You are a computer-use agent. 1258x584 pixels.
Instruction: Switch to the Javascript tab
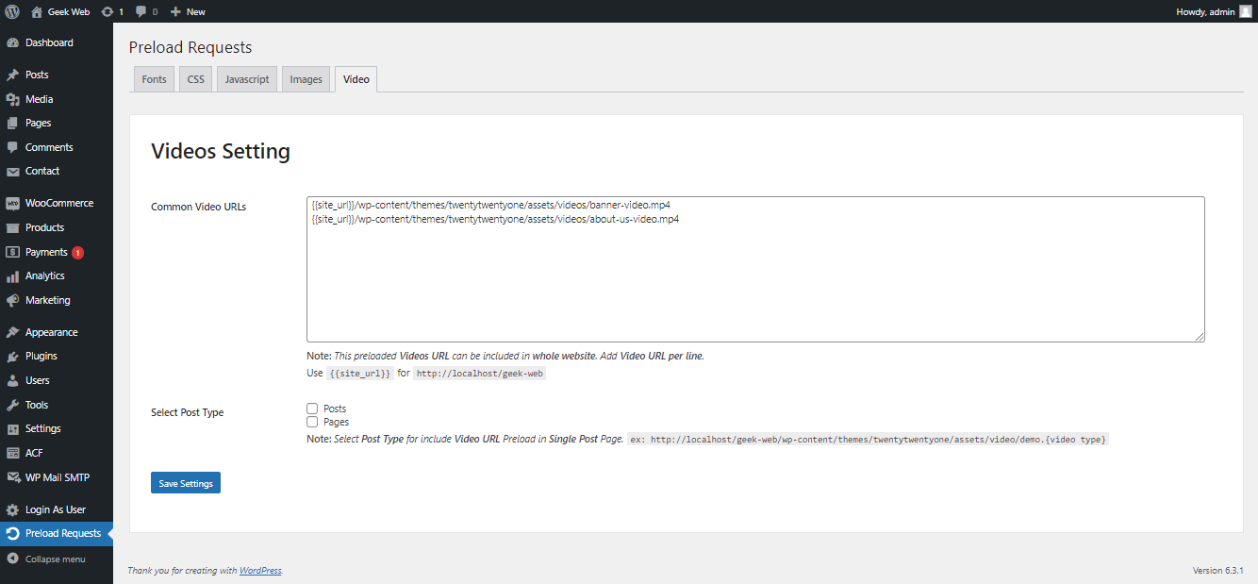(247, 79)
